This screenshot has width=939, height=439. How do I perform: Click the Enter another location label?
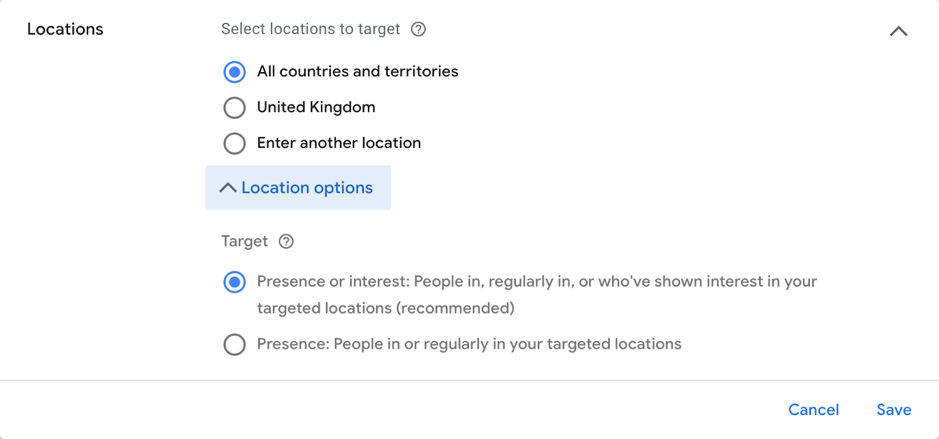point(339,143)
